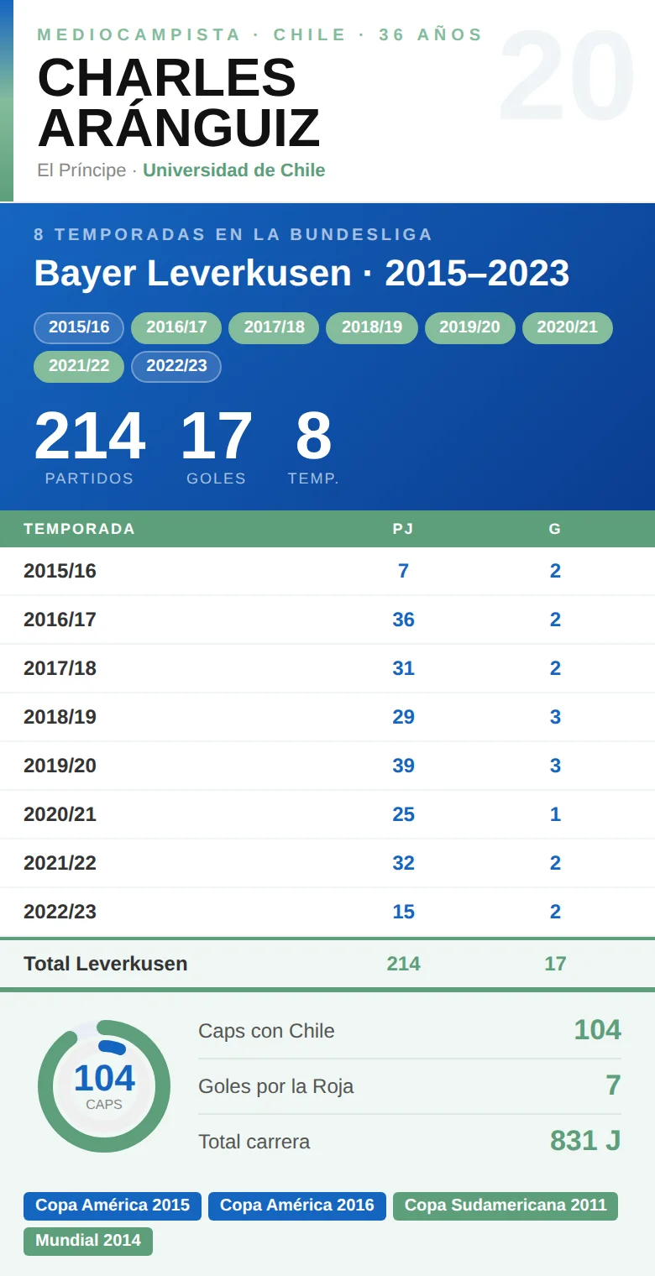This screenshot has height=1276, width=655.
Task: Click 29 matches played in 2018/19
Action: pyautogui.click(x=403, y=717)
